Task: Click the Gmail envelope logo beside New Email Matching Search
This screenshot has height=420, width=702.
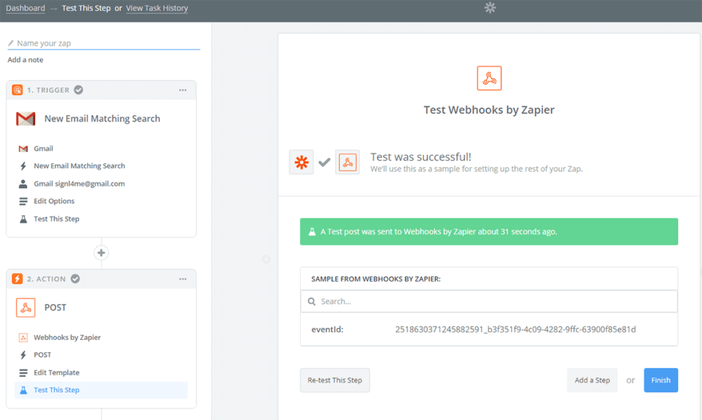Action: coord(25,119)
